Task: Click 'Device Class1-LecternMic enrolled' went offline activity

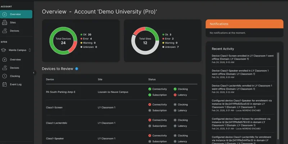Action: [243, 89]
